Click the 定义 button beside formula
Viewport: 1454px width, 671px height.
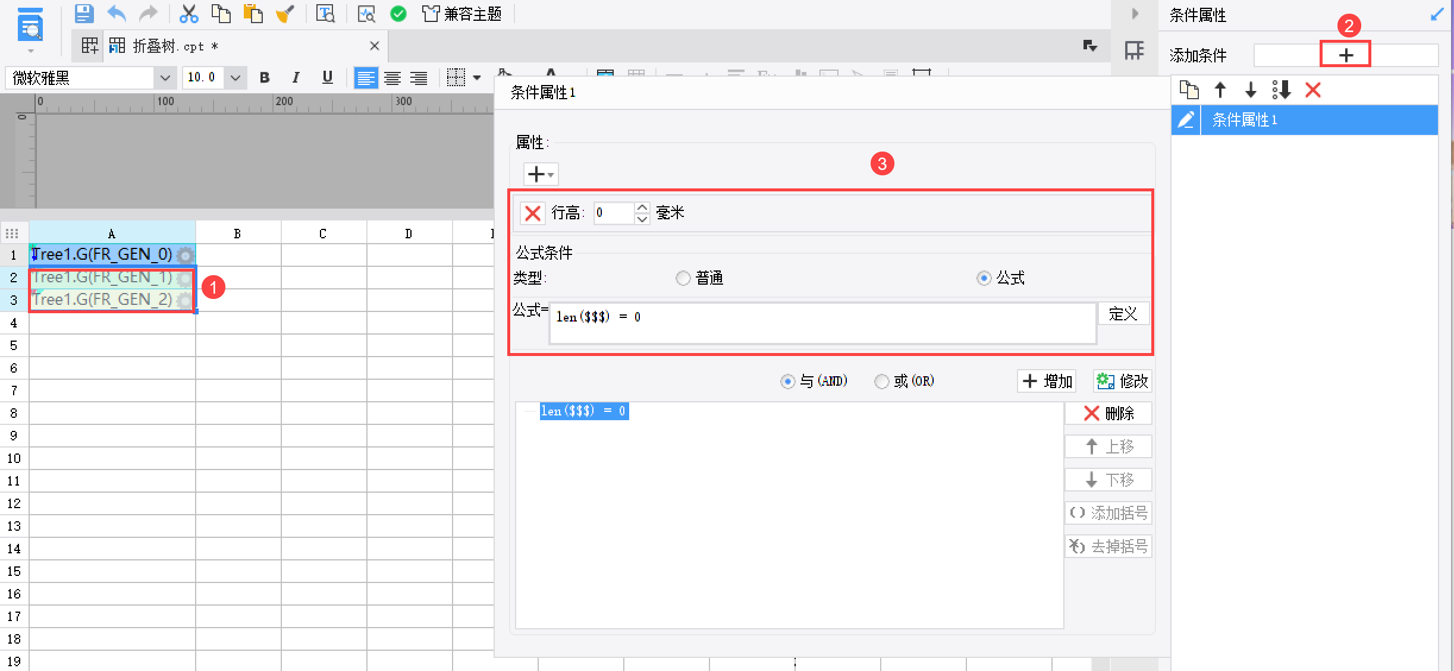1122,314
